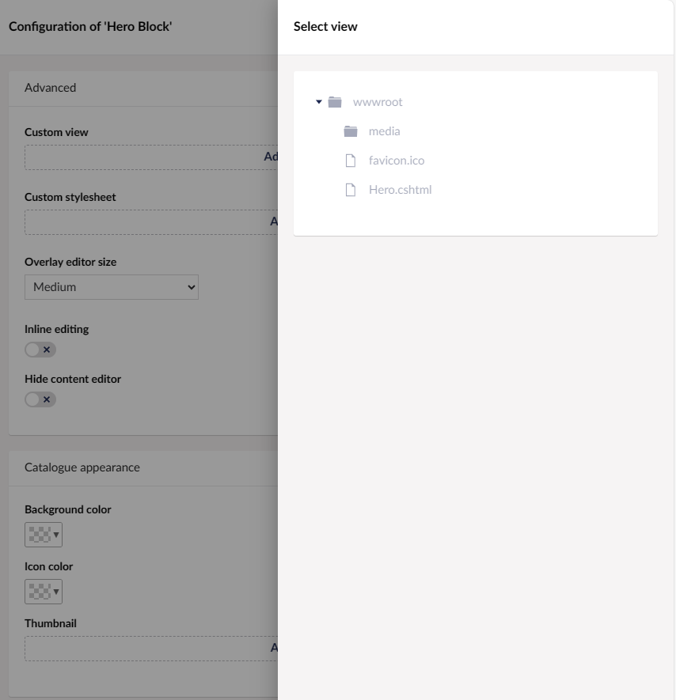Click the Background color swatch
Viewport: 676px width, 700px height.
tap(38, 534)
